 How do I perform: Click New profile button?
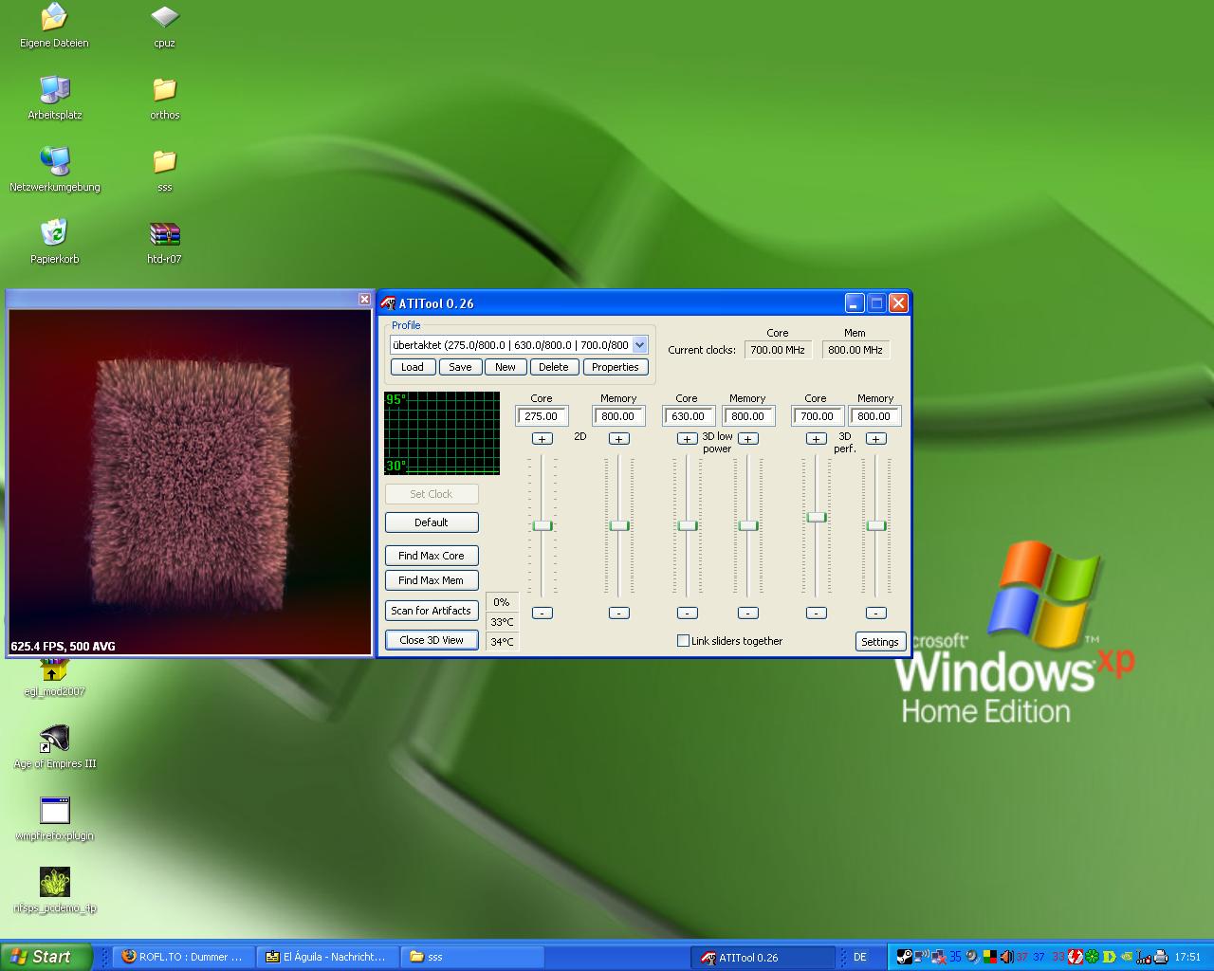(x=506, y=367)
